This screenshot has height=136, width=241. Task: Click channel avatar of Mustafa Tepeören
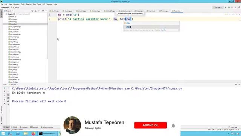(72, 125)
